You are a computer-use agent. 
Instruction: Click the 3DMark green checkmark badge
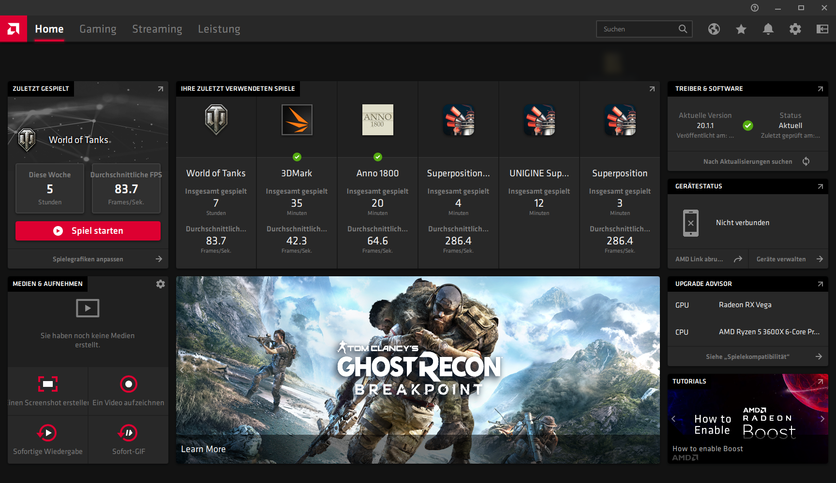(297, 157)
